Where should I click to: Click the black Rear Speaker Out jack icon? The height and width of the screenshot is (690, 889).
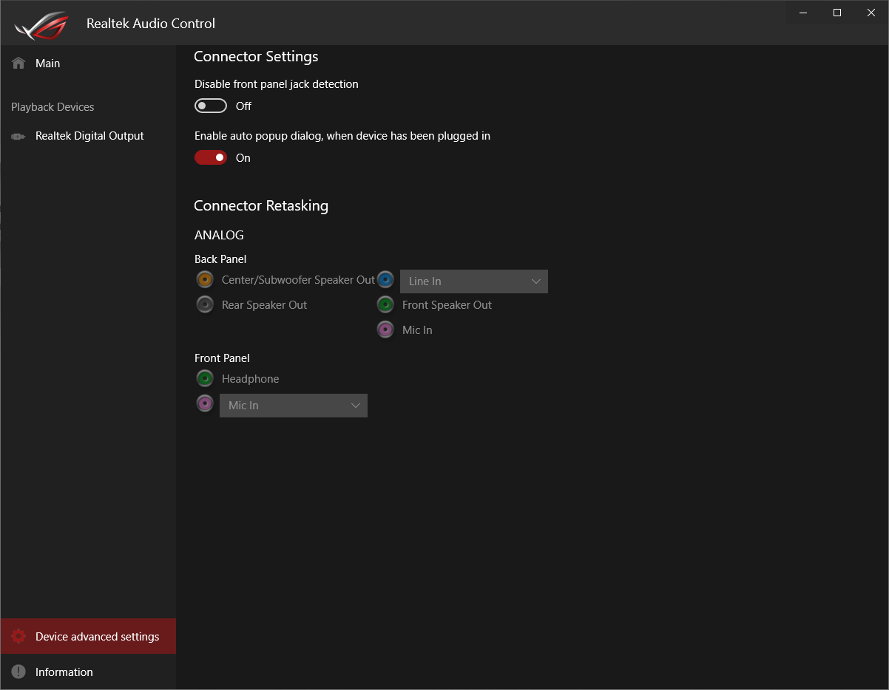(x=205, y=304)
